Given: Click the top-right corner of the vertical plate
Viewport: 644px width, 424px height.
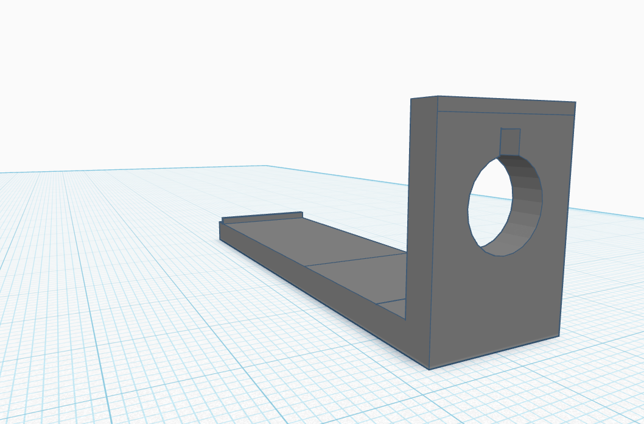Looking at the screenshot, I should [575, 103].
